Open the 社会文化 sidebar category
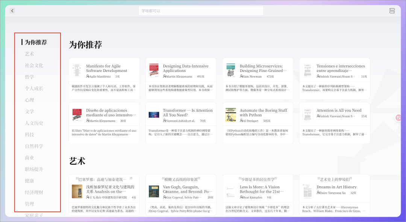The height and width of the screenshot is (222, 406). click(x=34, y=65)
